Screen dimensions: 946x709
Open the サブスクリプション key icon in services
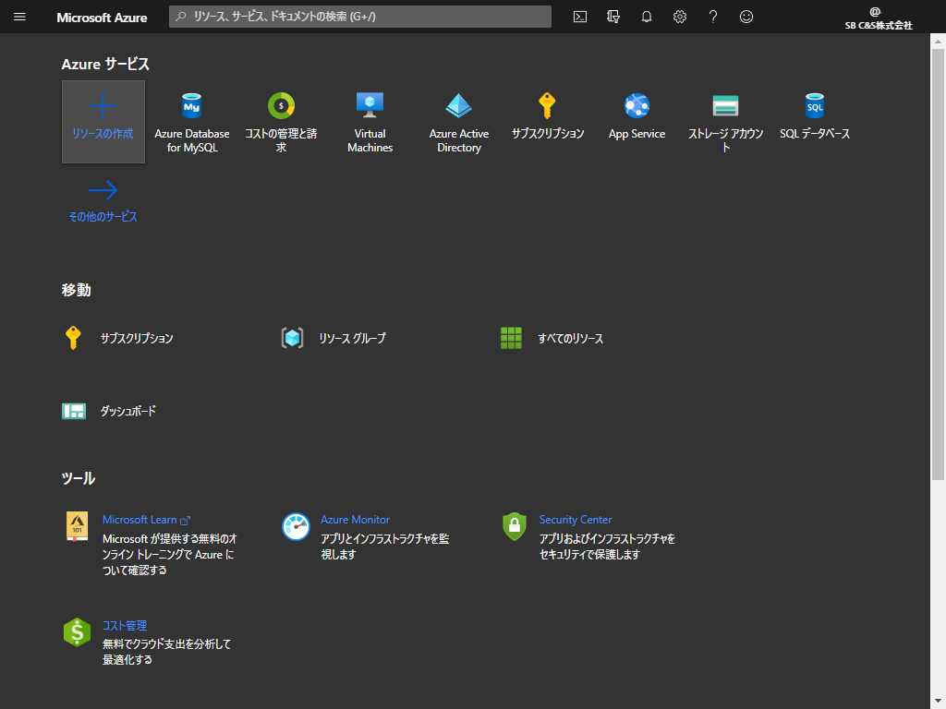(547, 106)
